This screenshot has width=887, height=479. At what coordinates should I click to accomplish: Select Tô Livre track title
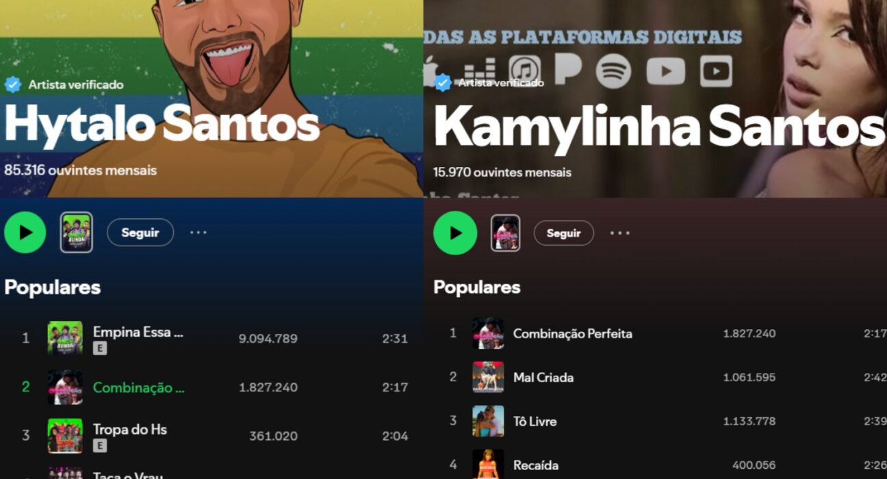point(535,422)
